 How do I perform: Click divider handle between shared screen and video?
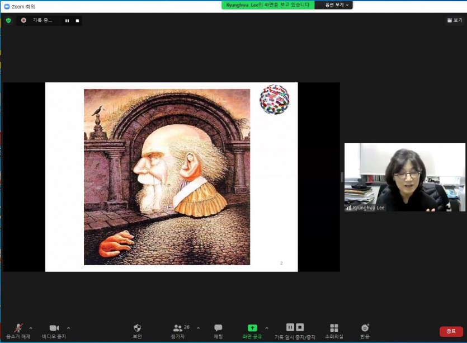pos(342,177)
